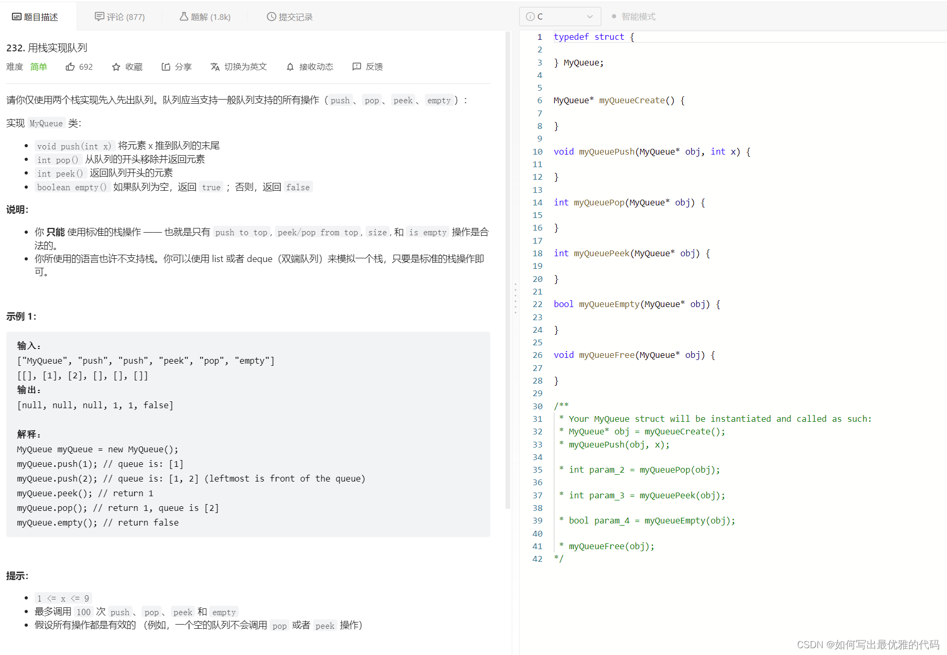Screen dimensions: 947x655
Task: Click the 提示 heading
Action: [x=17, y=576]
